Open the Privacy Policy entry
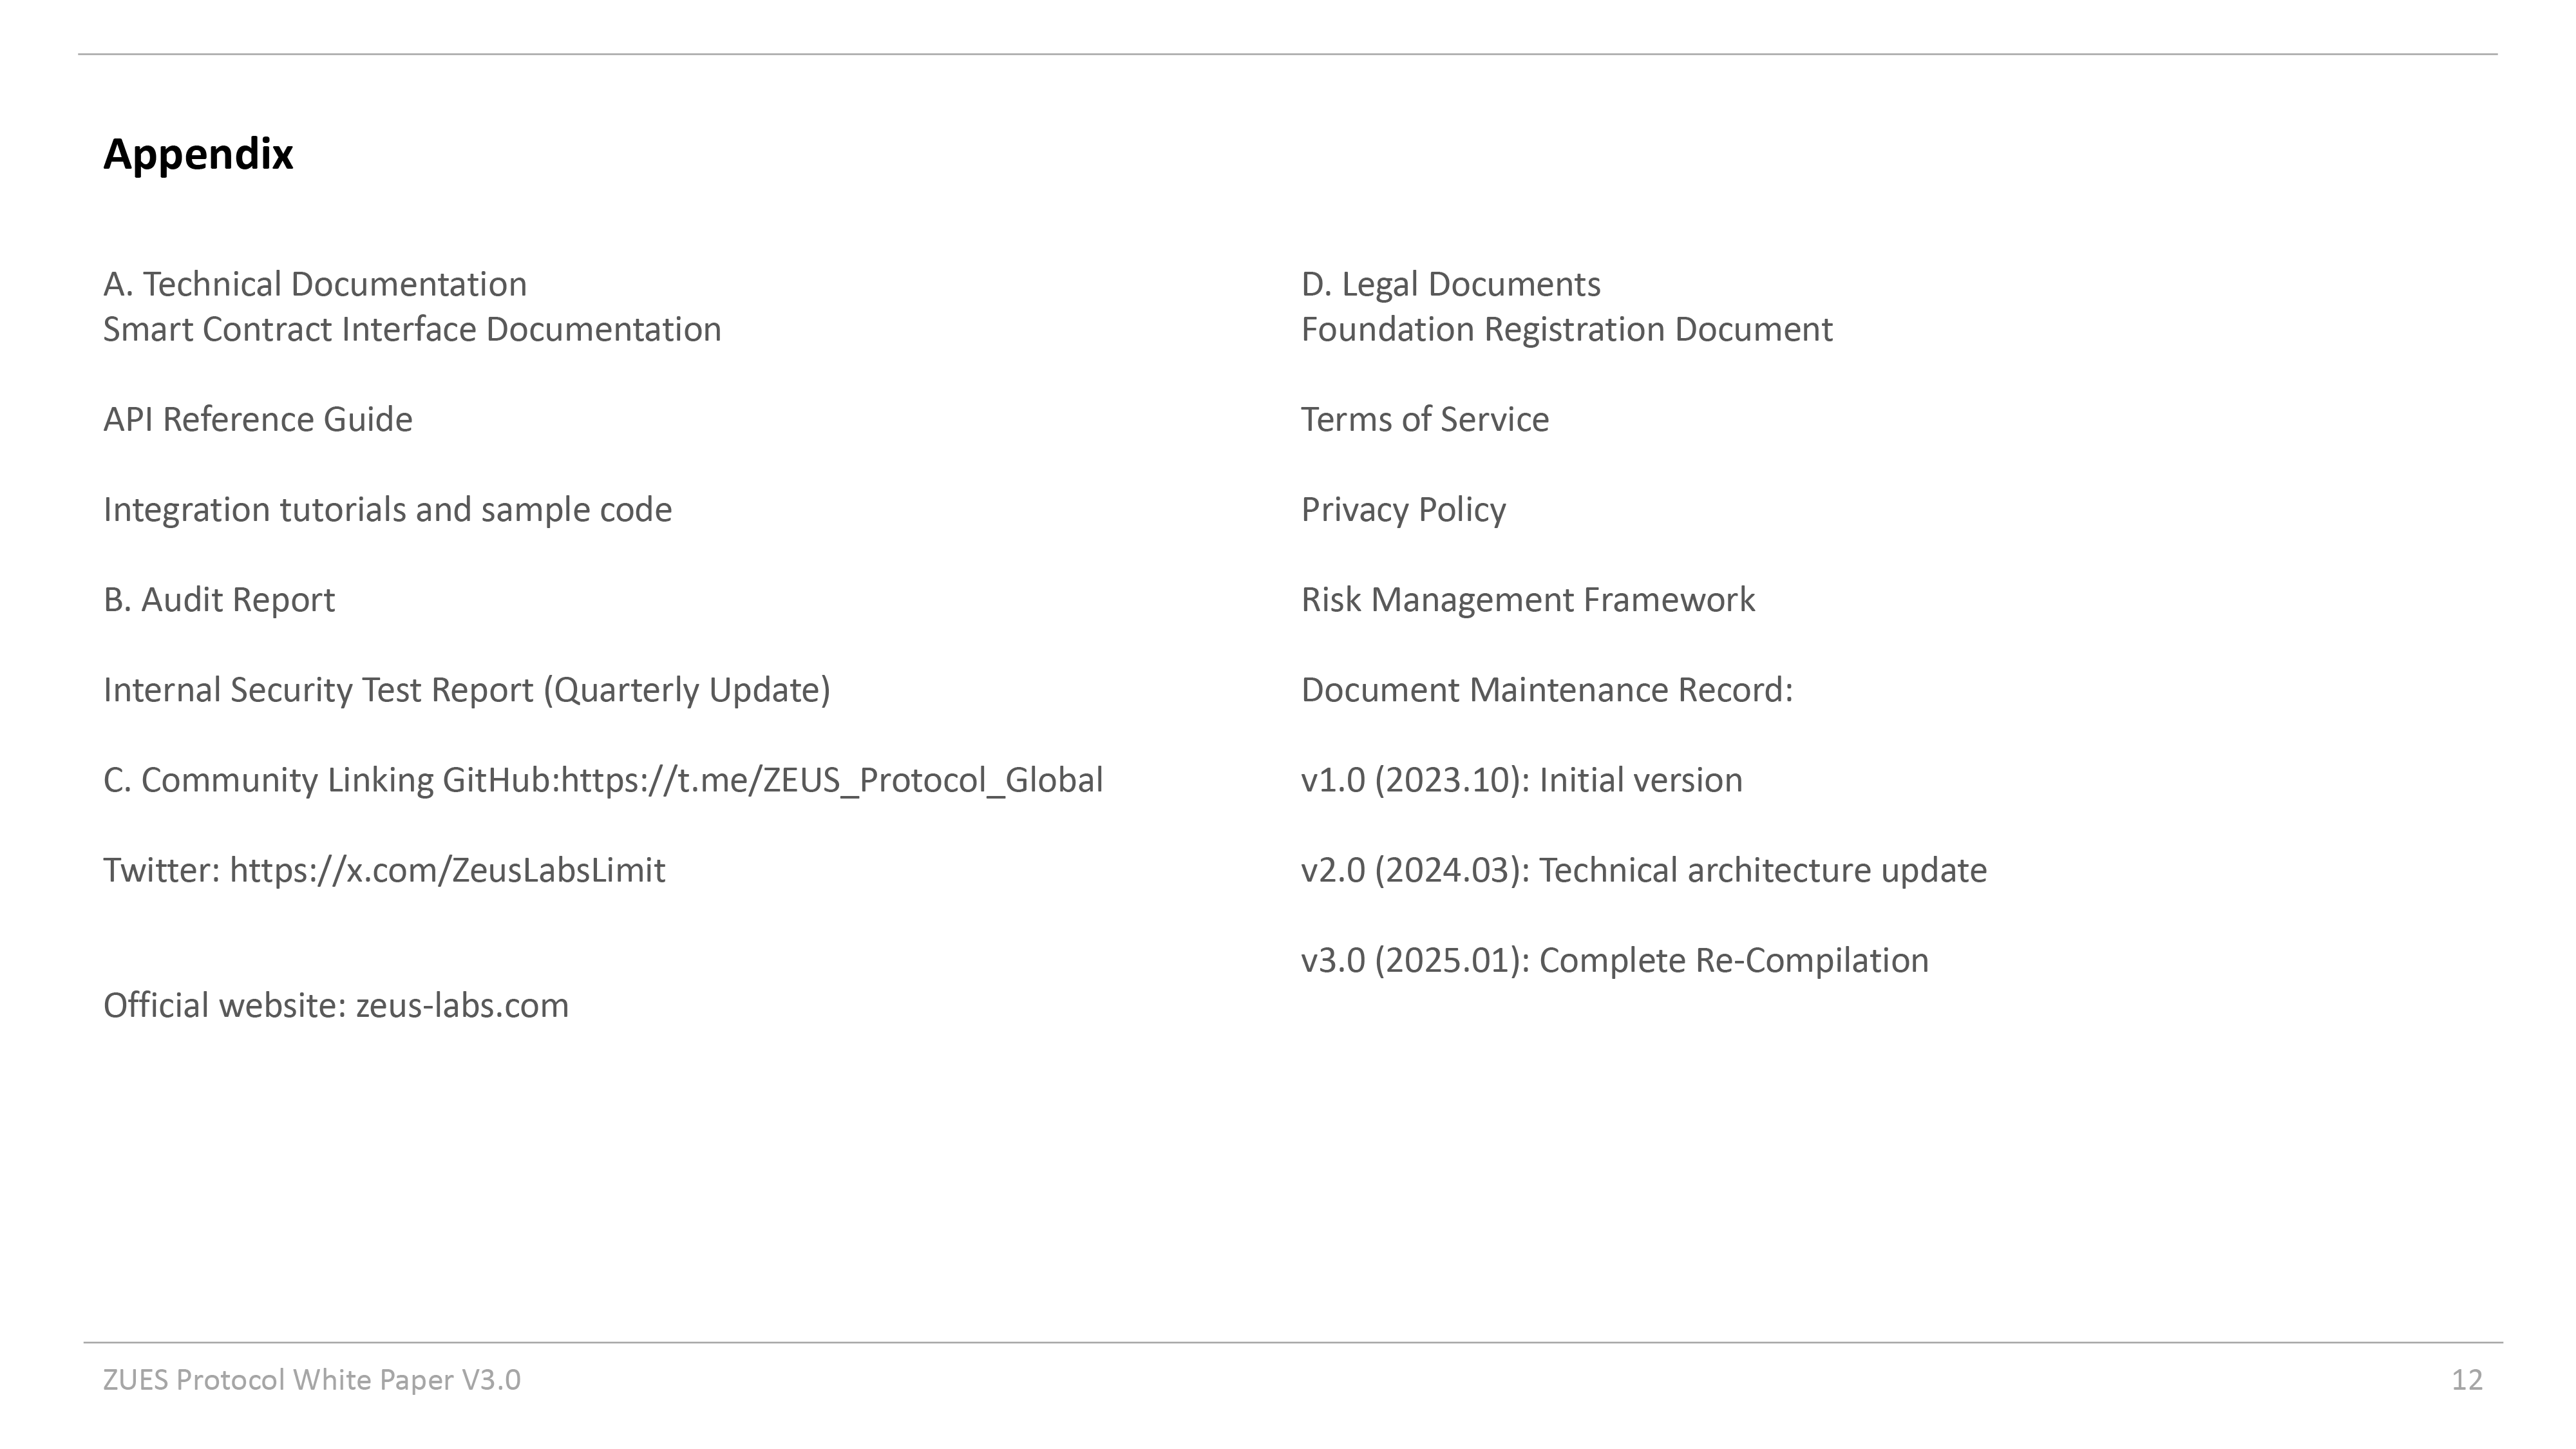The height and width of the screenshot is (1449, 2576). pos(1403,509)
